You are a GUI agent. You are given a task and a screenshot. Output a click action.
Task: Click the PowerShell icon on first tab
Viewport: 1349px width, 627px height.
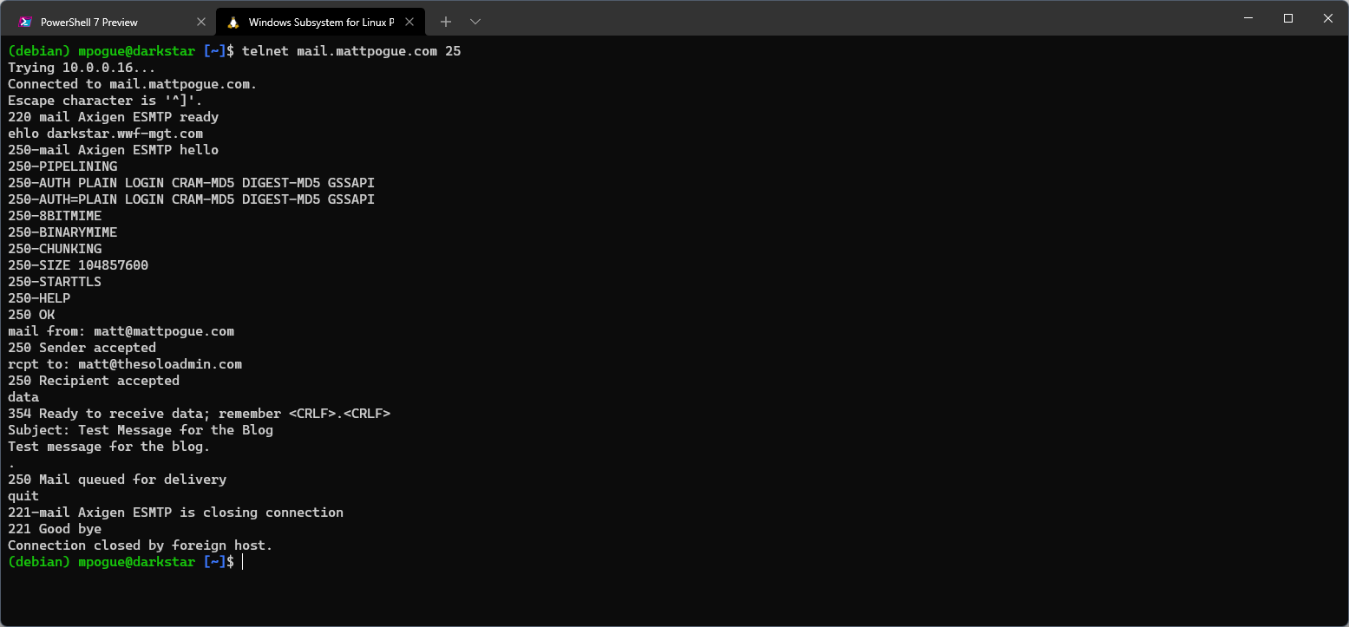click(25, 22)
